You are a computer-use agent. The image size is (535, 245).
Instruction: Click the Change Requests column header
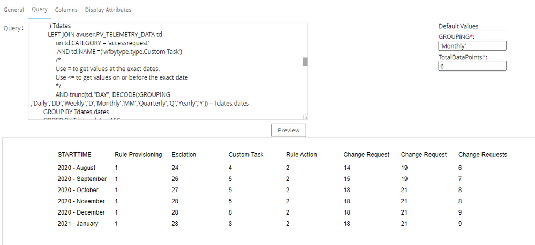[483, 155]
